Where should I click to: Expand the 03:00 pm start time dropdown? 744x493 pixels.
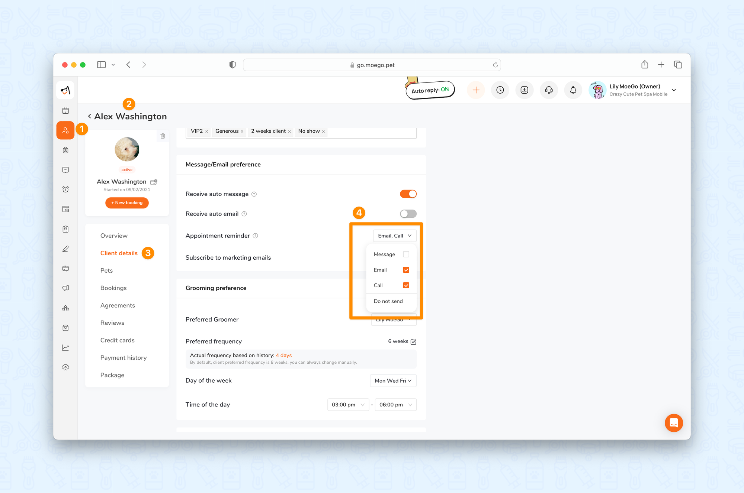348,405
